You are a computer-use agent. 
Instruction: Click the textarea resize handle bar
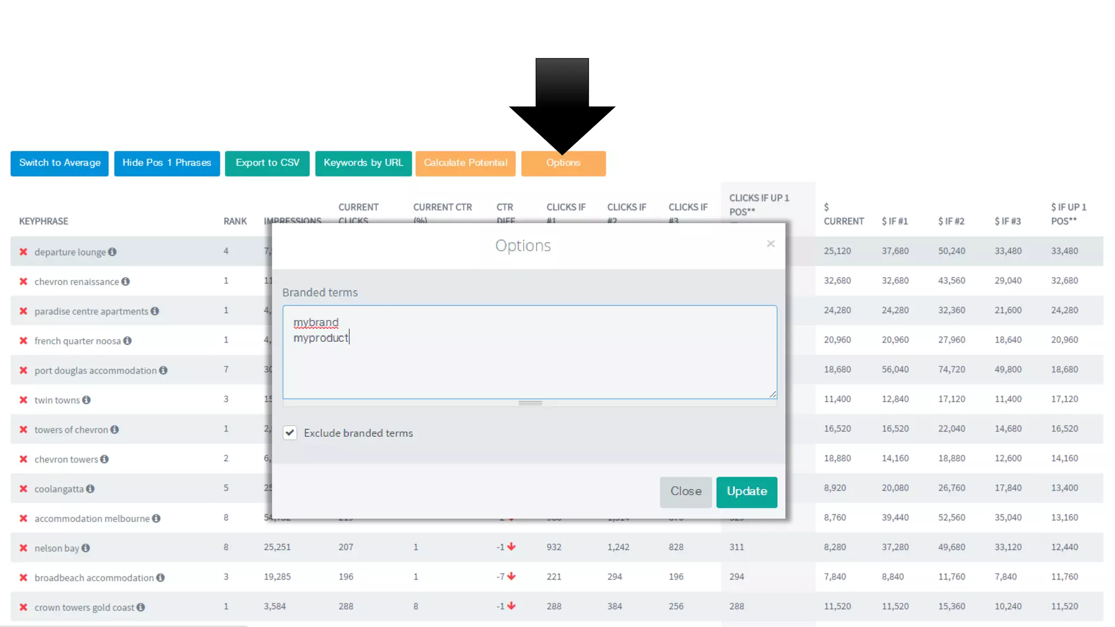point(530,403)
